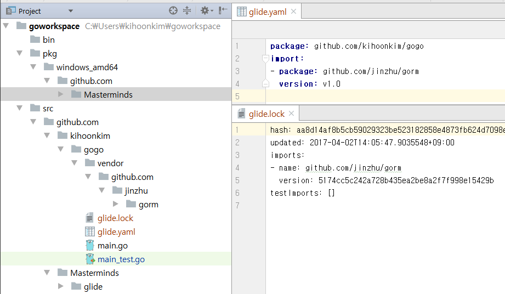The image size is (505, 294).
Task: Close the glide.lock tab
Action: pyautogui.click(x=292, y=114)
